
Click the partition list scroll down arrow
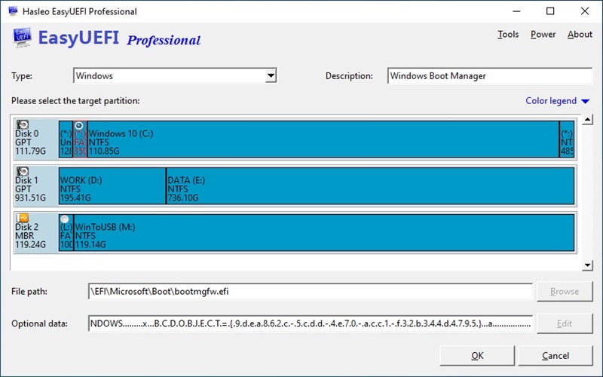pos(587,265)
